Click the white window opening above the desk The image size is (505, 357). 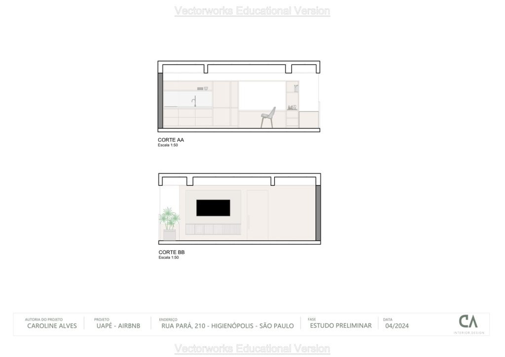point(262,96)
